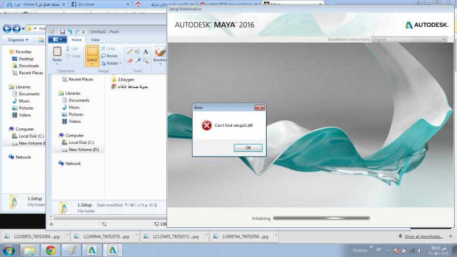Viewport: 457px width, 257px height.
Task: Click the Undo arrow in Paint's title bar
Action: click(x=70, y=31)
